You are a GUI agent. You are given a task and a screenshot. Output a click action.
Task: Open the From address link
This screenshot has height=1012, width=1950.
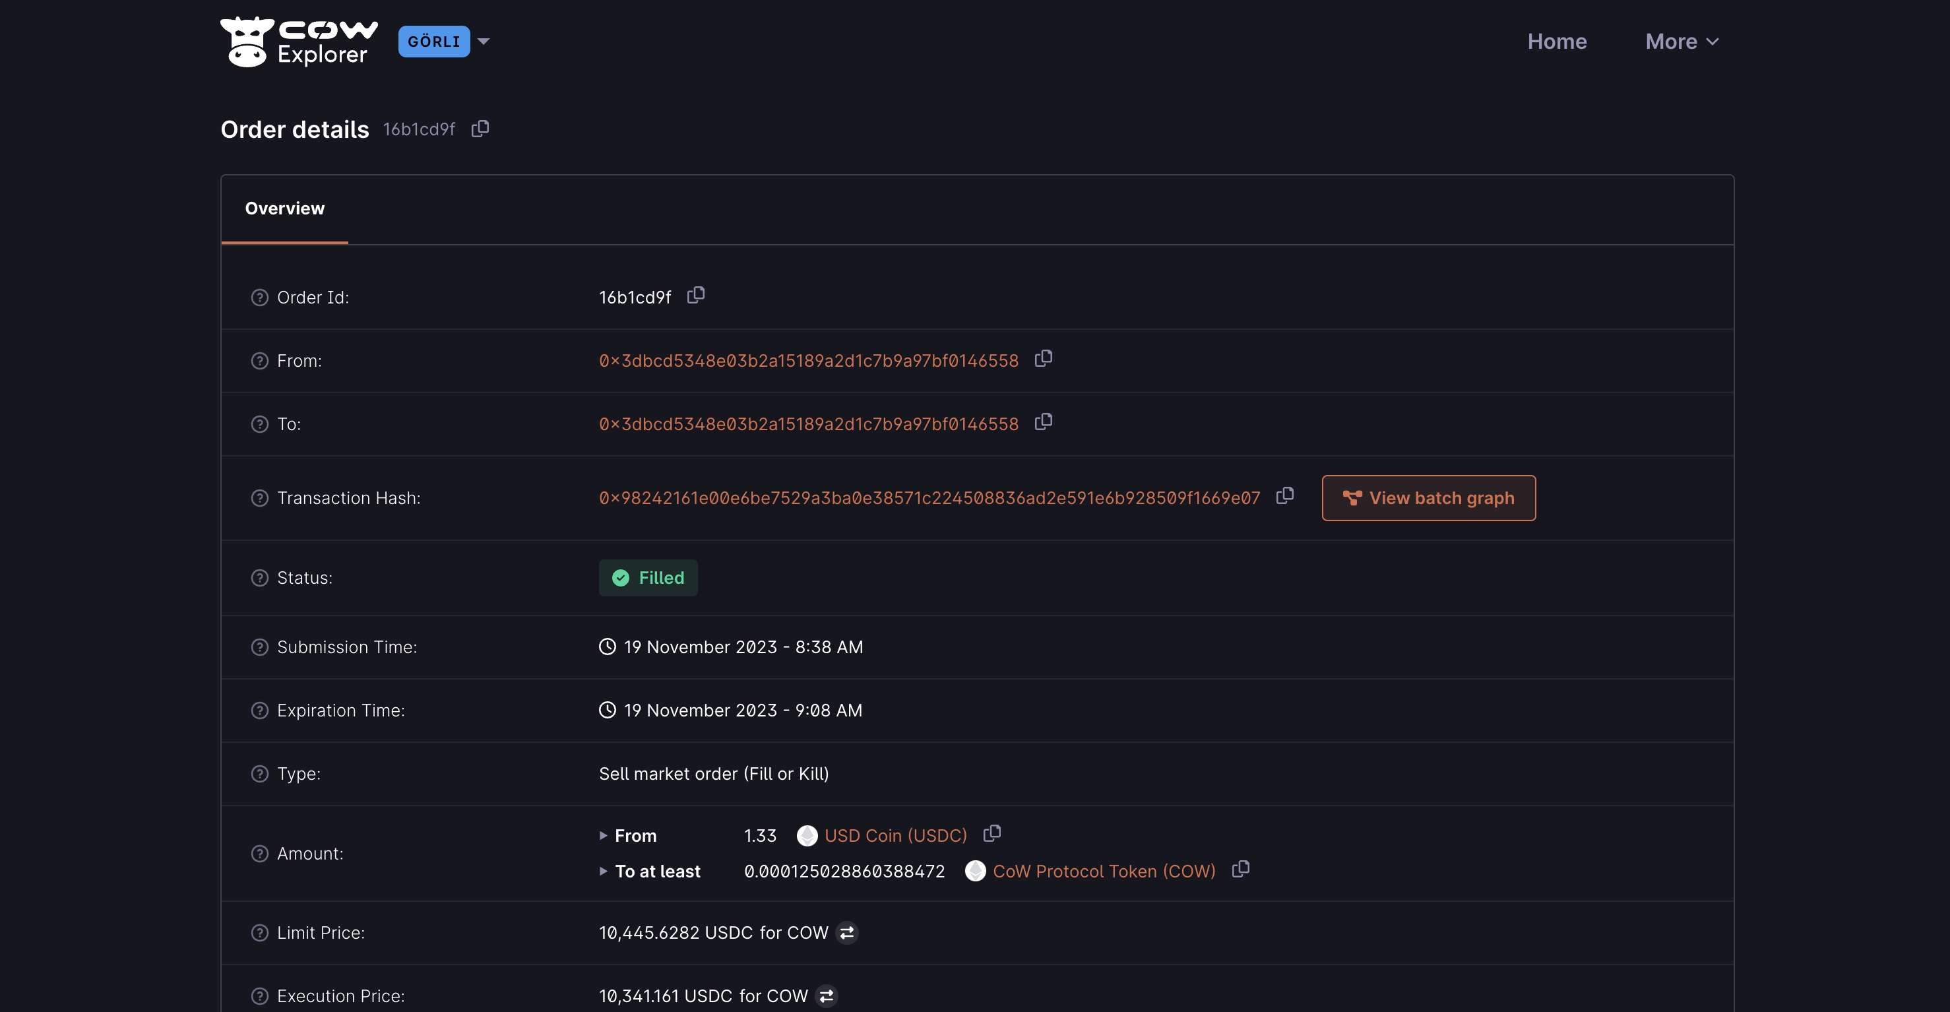coord(809,361)
